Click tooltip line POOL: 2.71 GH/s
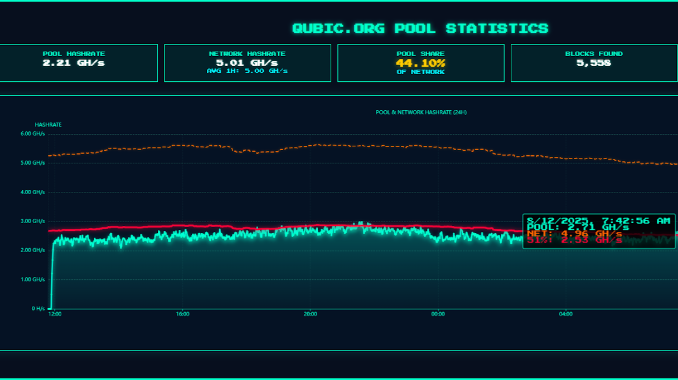Viewport: 678px width, 380px height. 578,227
